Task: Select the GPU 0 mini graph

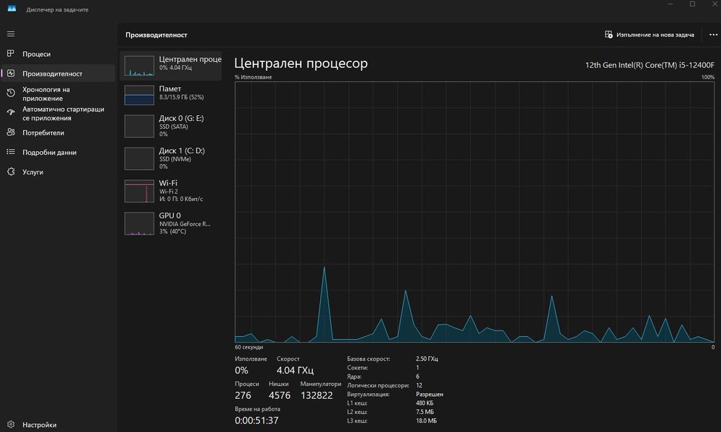Action: [139, 224]
